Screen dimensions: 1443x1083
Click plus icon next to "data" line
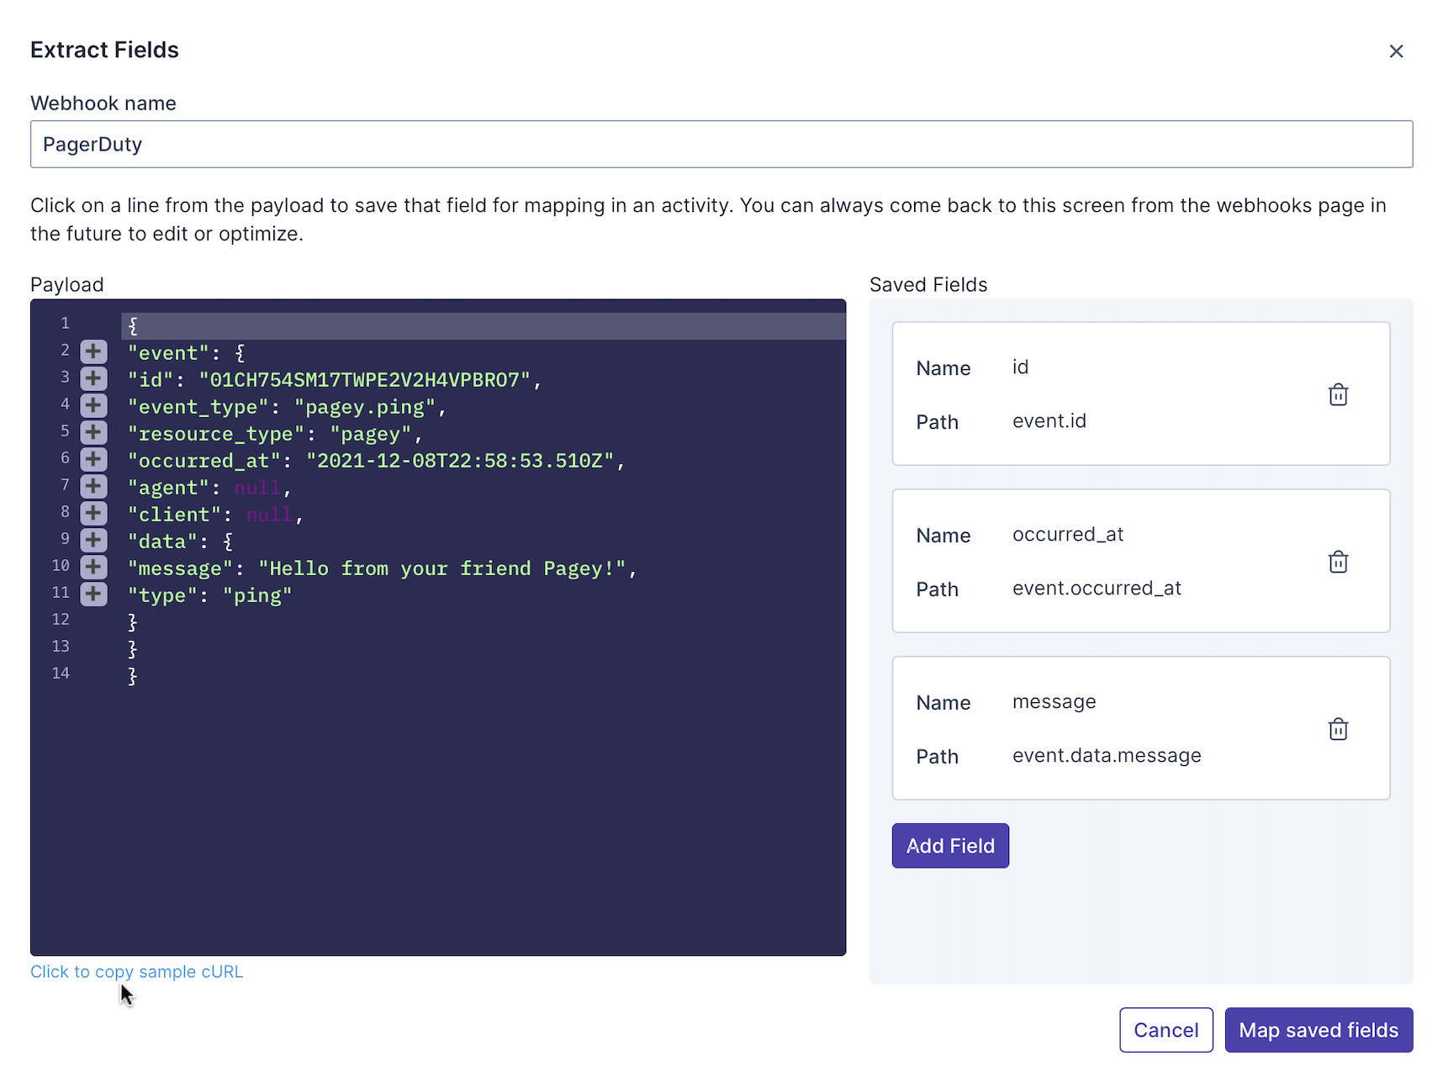pos(93,540)
